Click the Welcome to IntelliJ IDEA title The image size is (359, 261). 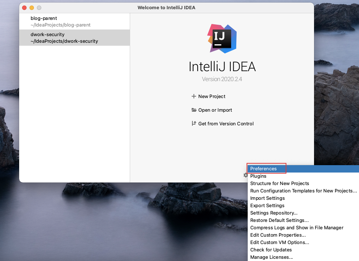(167, 7)
